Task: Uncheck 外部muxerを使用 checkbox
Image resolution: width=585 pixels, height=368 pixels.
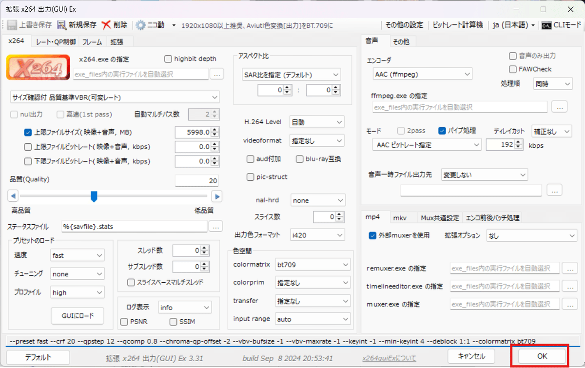Action: 373,235
